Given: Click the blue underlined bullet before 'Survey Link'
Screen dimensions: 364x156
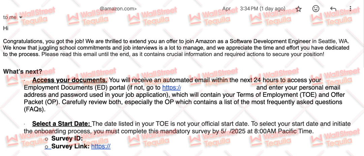Looking at the screenshot, I should click(x=48, y=147).
